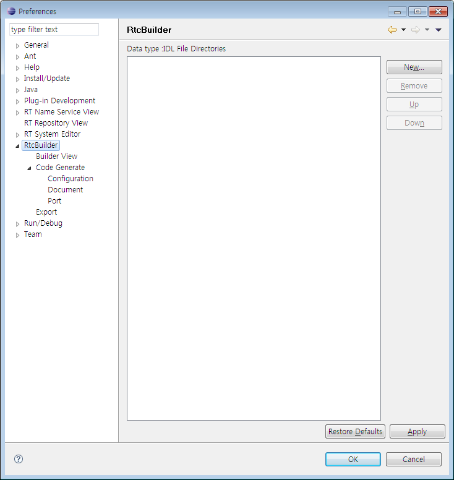Open the preferences view menu dropdown triangle

pyautogui.click(x=438, y=30)
